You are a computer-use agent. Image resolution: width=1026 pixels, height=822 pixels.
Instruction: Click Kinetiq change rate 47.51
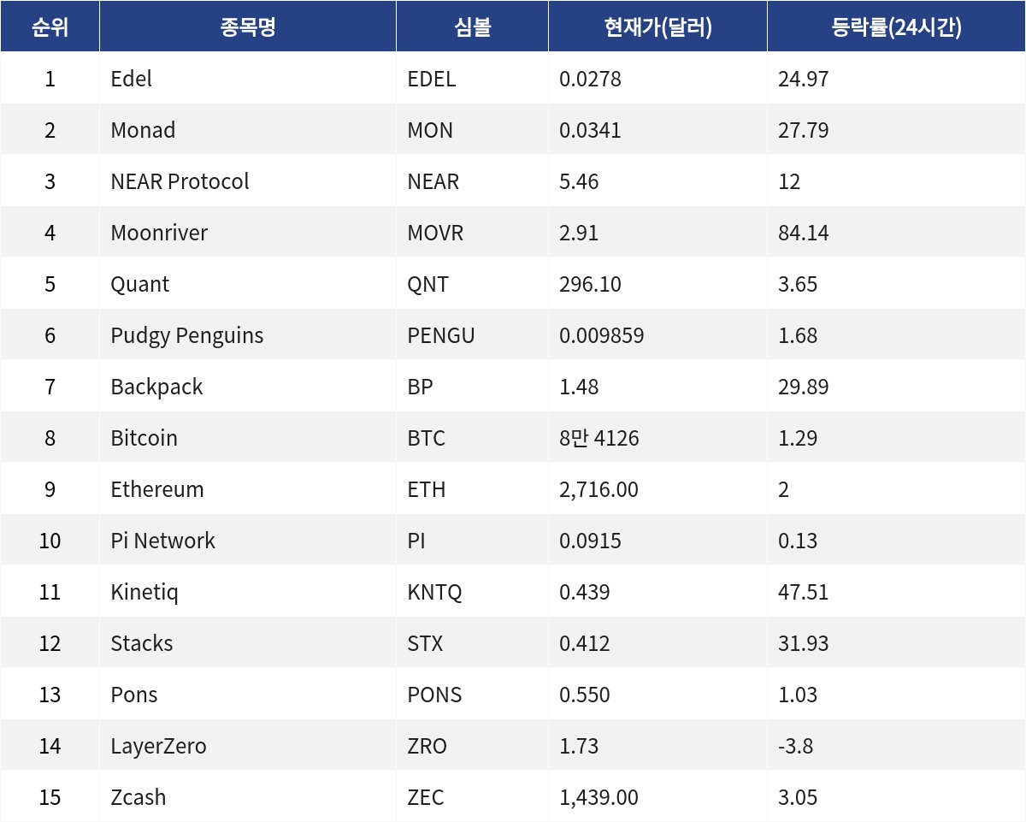tap(803, 592)
